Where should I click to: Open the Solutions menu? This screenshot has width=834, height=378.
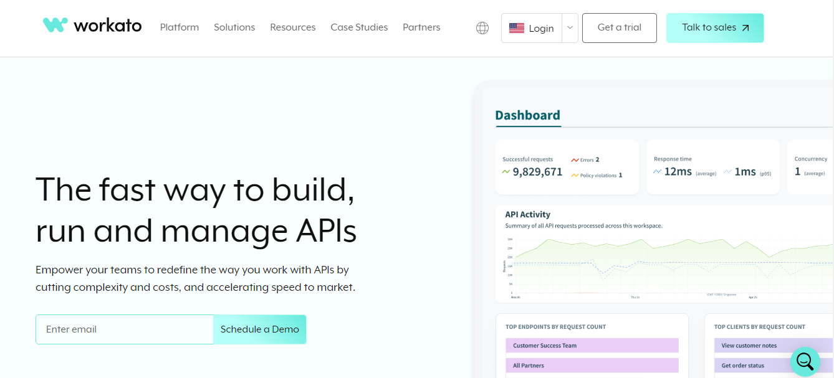(x=234, y=27)
